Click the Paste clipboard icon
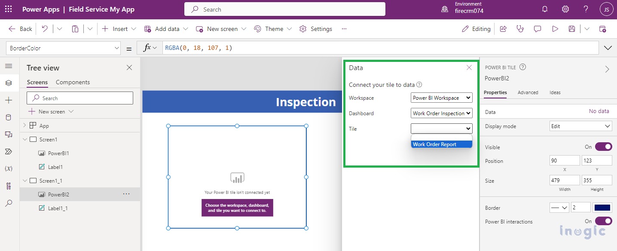617x251 pixels. pos(75,29)
